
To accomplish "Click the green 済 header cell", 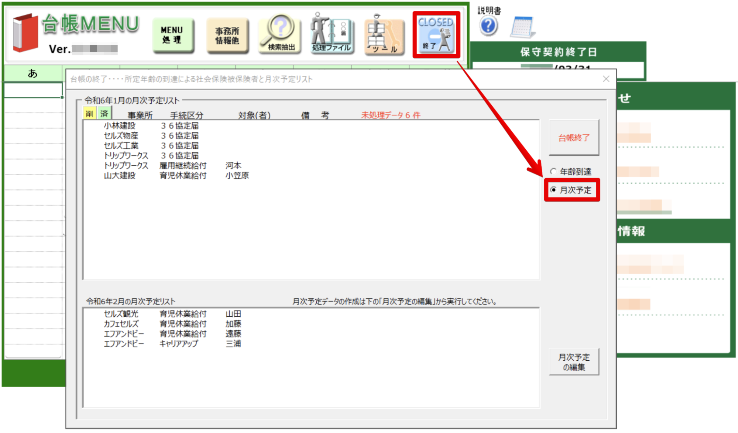I will [104, 113].
